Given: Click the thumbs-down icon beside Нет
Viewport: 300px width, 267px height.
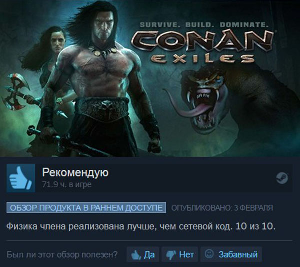Looking at the screenshot, I should 171,255.
